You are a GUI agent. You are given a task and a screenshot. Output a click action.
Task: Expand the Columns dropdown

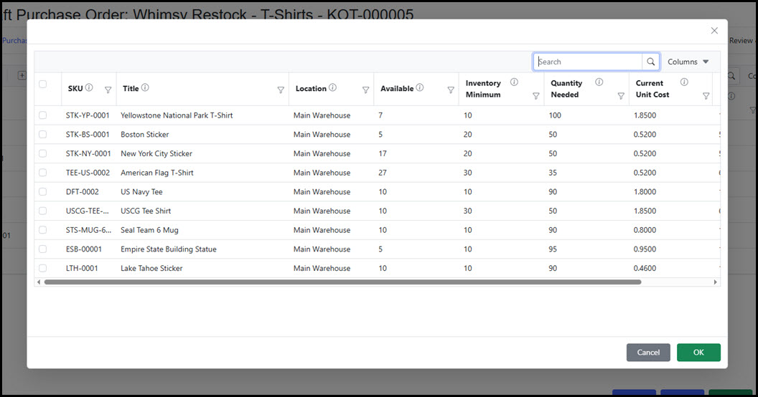[688, 62]
